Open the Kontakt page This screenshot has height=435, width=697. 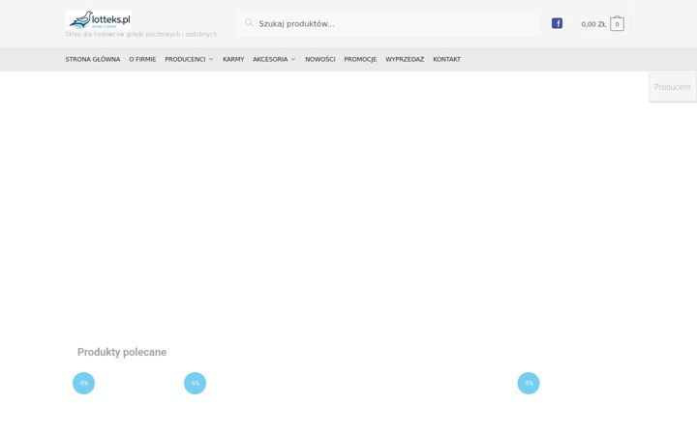(x=446, y=59)
